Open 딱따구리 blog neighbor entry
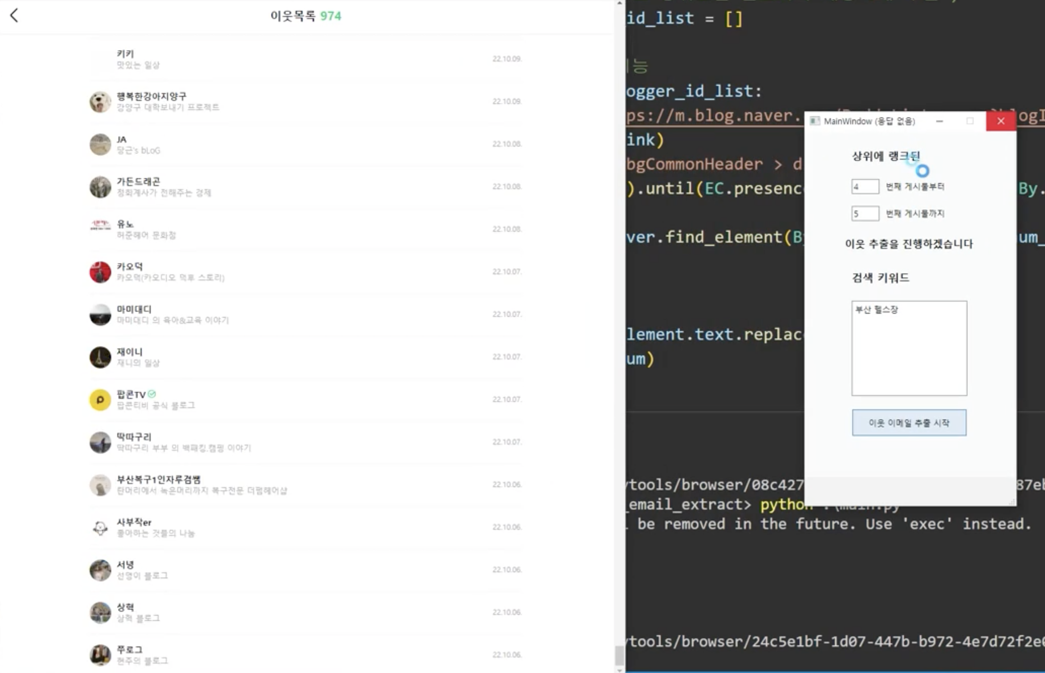 (x=134, y=437)
